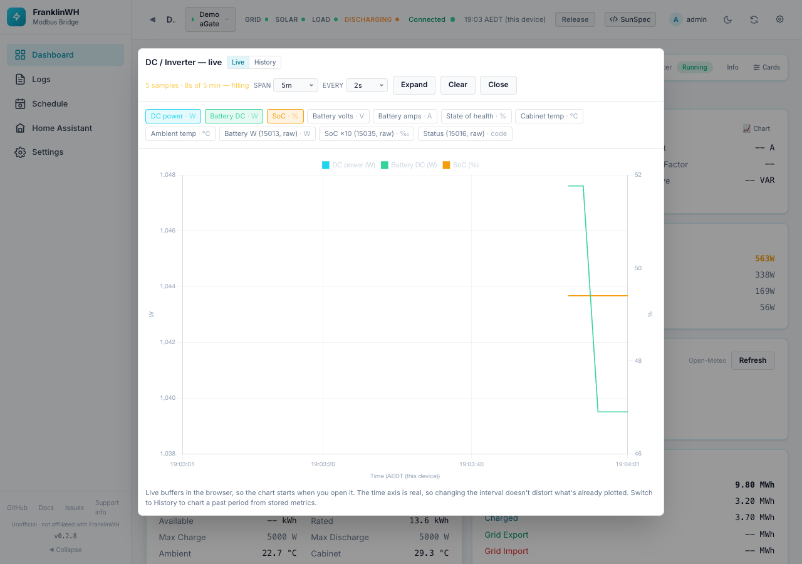Click the refresh arrows icon in header
Viewport: 802px width, 564px height.
(x=754, y=19)
